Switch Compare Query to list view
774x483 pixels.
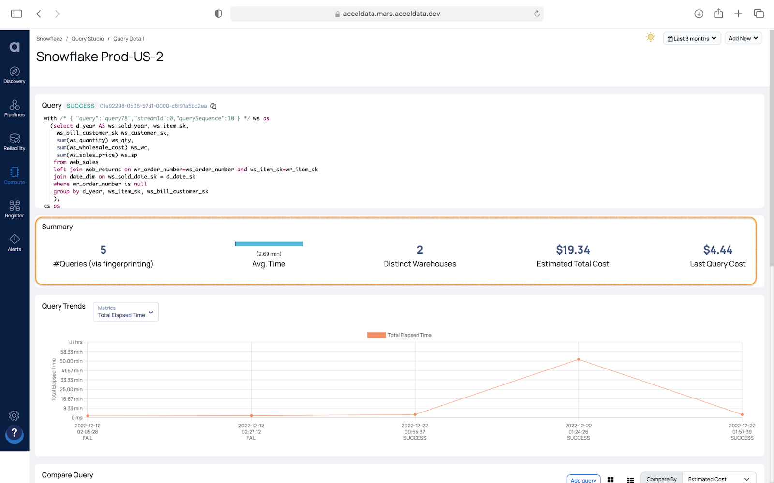pyautogui.click(x=630, y=480)
